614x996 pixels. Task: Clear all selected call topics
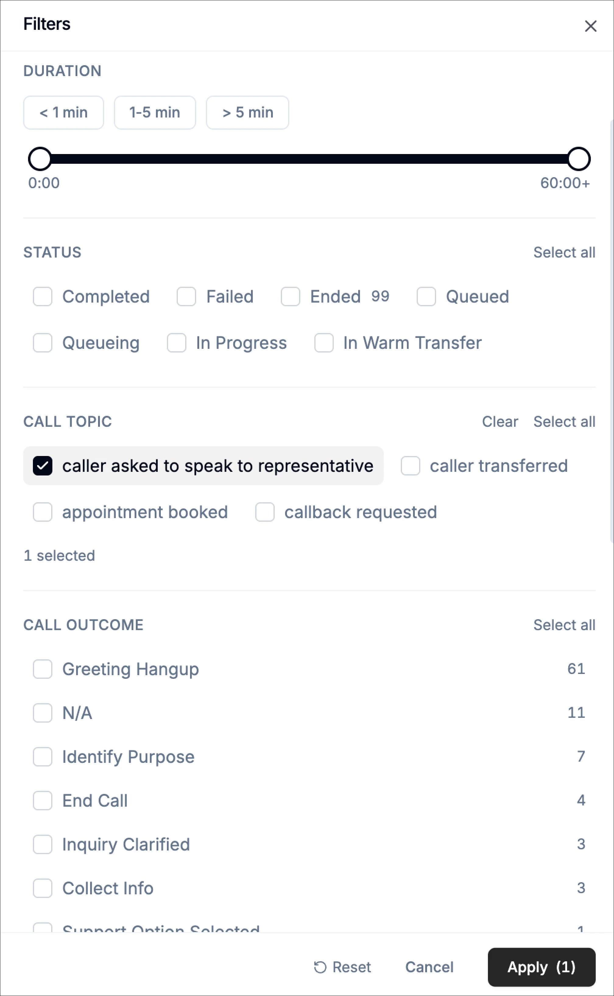click(x=500, y=422)
